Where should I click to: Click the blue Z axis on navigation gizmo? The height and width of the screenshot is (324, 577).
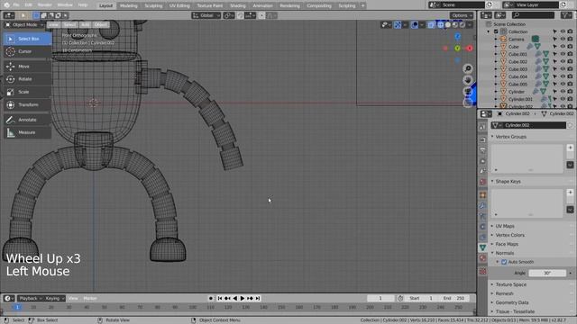click(x=457, y=36)
